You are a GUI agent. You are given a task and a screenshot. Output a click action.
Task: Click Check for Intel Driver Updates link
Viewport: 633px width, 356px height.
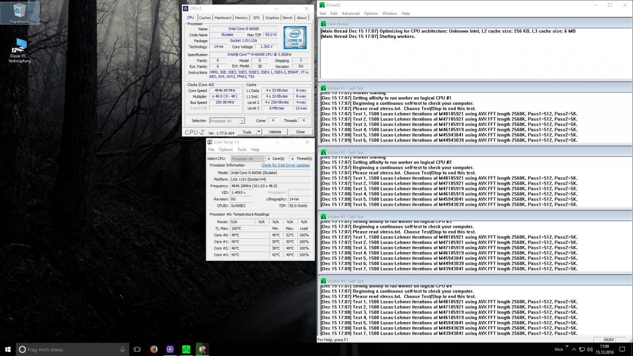(285, 165)
